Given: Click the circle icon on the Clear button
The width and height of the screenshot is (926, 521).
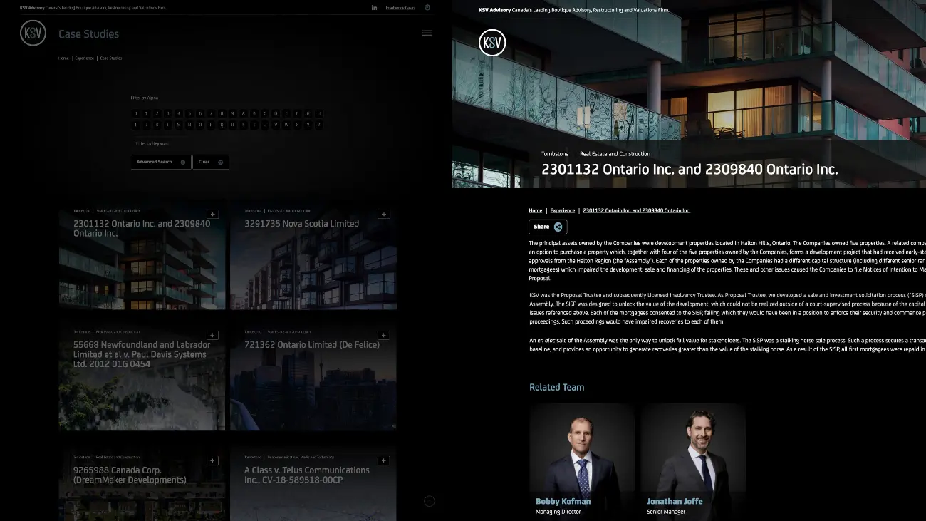Looking at the screenshot, I should click(x=220, y=162).
